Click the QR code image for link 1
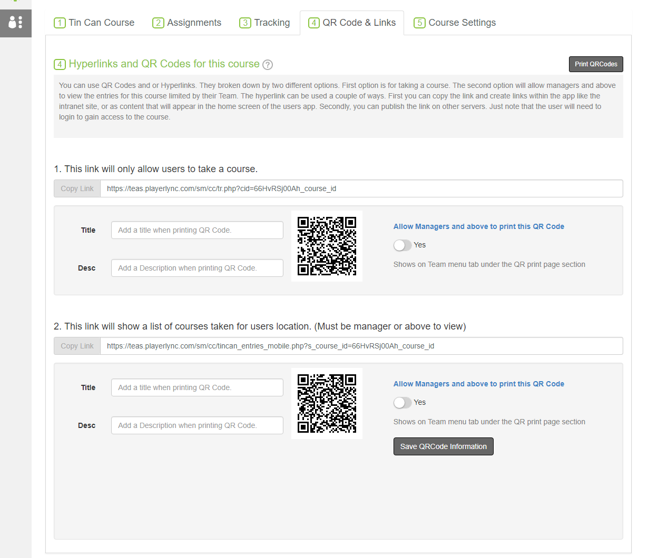 pyautogui.click(x=327, y=246)
